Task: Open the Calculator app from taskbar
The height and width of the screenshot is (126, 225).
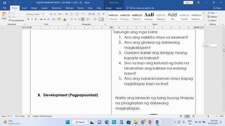Action: 121,122
